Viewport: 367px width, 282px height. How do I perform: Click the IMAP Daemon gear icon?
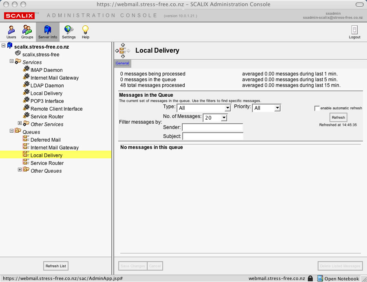[26, 69]
